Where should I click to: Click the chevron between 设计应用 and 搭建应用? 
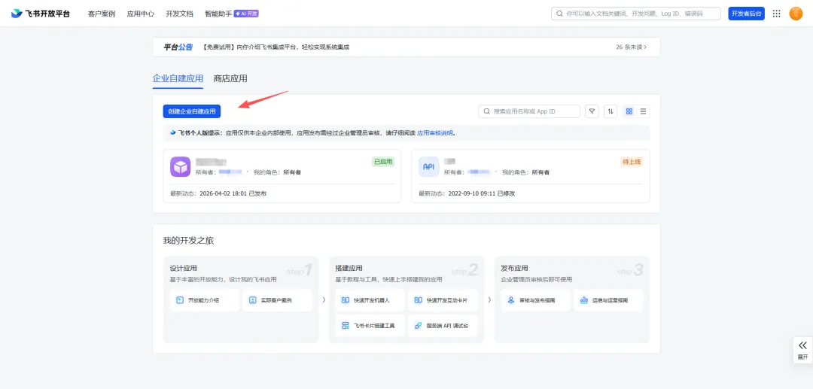point(324,300)
